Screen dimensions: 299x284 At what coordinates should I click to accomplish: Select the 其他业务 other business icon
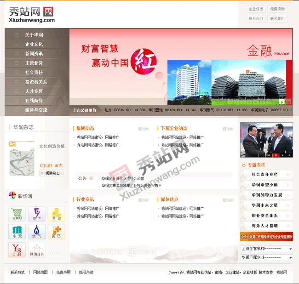click(37, 250)
